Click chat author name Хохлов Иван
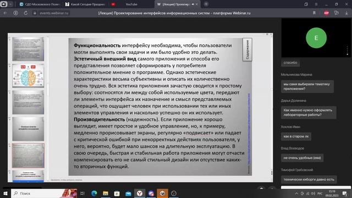 (x=290, y=127)
